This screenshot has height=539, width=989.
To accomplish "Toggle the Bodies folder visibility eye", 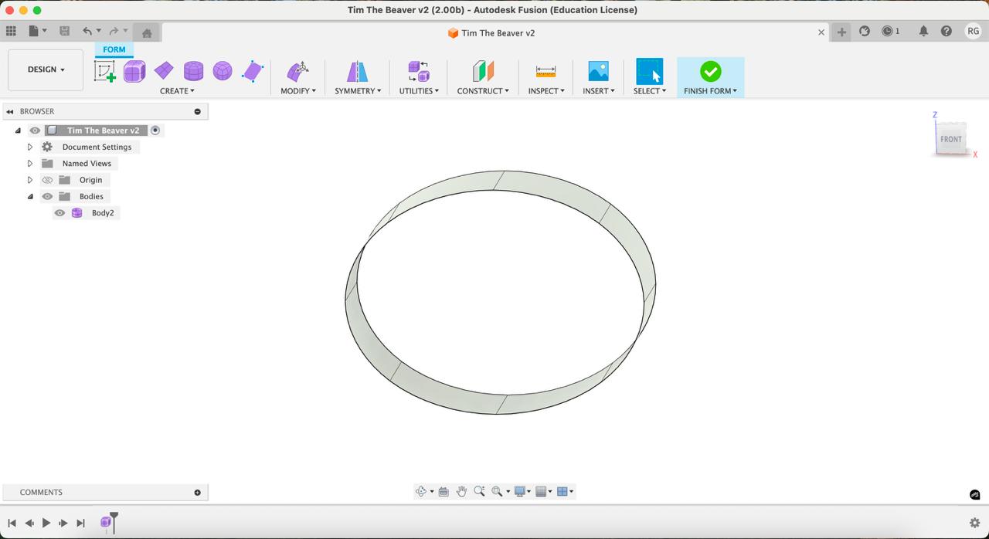I will (47, 197).
